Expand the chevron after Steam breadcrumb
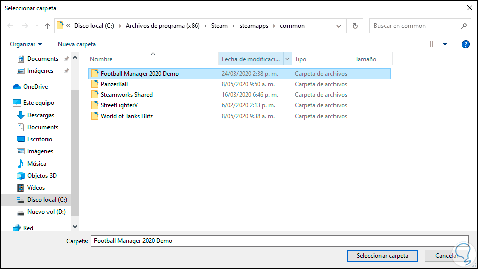Viewport: 478px width, 269px height. (233, 26)
